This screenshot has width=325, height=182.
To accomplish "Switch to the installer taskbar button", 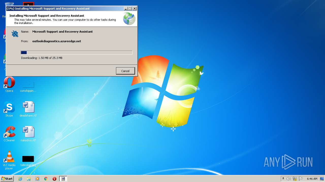I will pyautogui.click(x=63, y=179).
